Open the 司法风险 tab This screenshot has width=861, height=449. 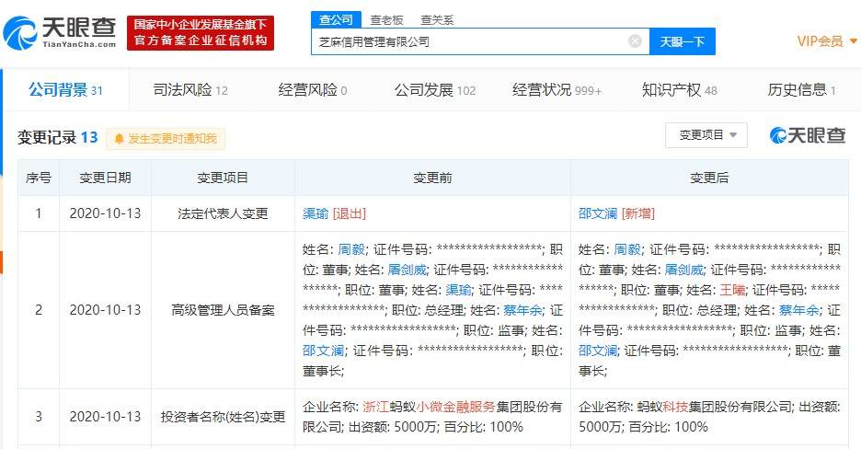tap(190, 89)
